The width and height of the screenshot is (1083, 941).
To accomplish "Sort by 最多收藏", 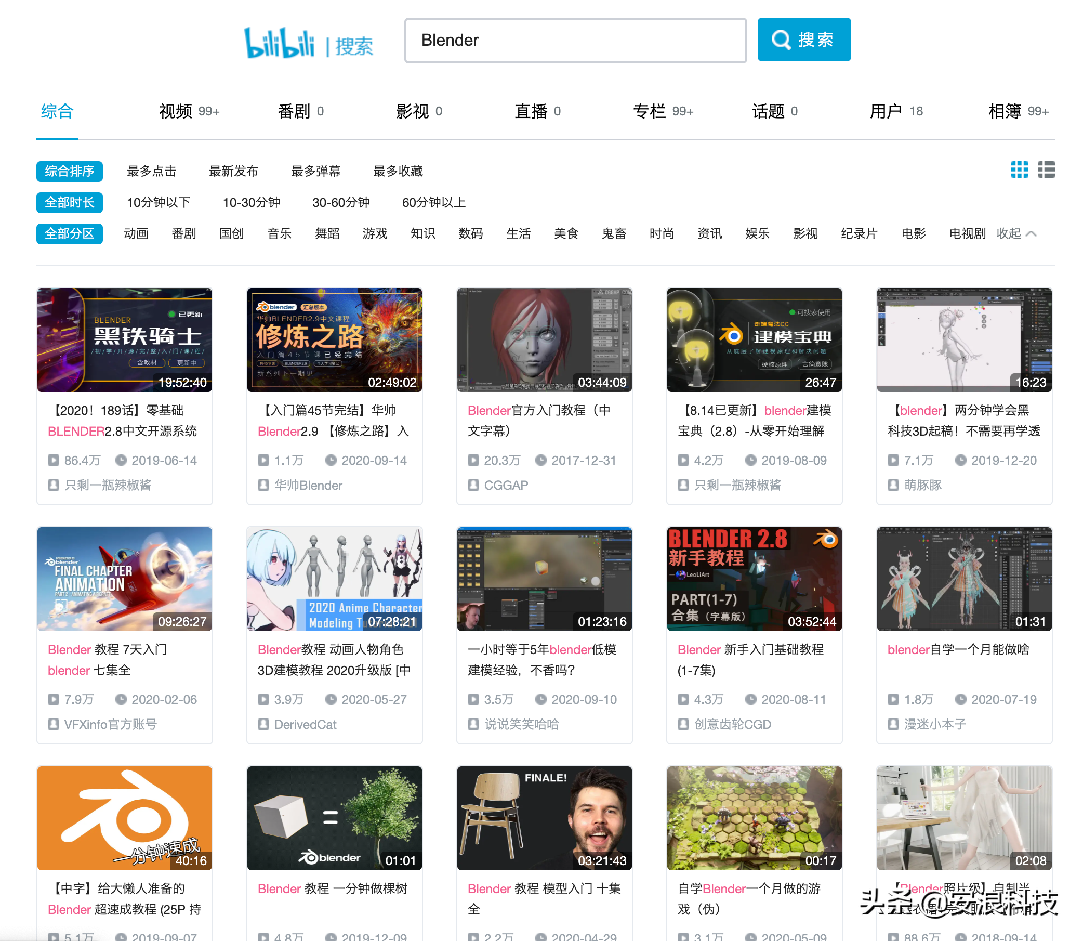I will (x=398, y=171).
